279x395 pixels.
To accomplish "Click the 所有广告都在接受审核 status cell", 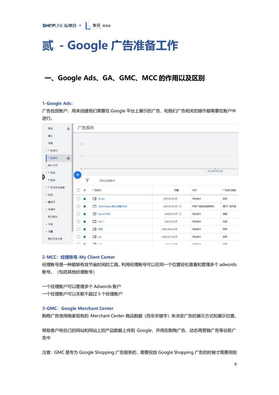I will coord(203,206).
